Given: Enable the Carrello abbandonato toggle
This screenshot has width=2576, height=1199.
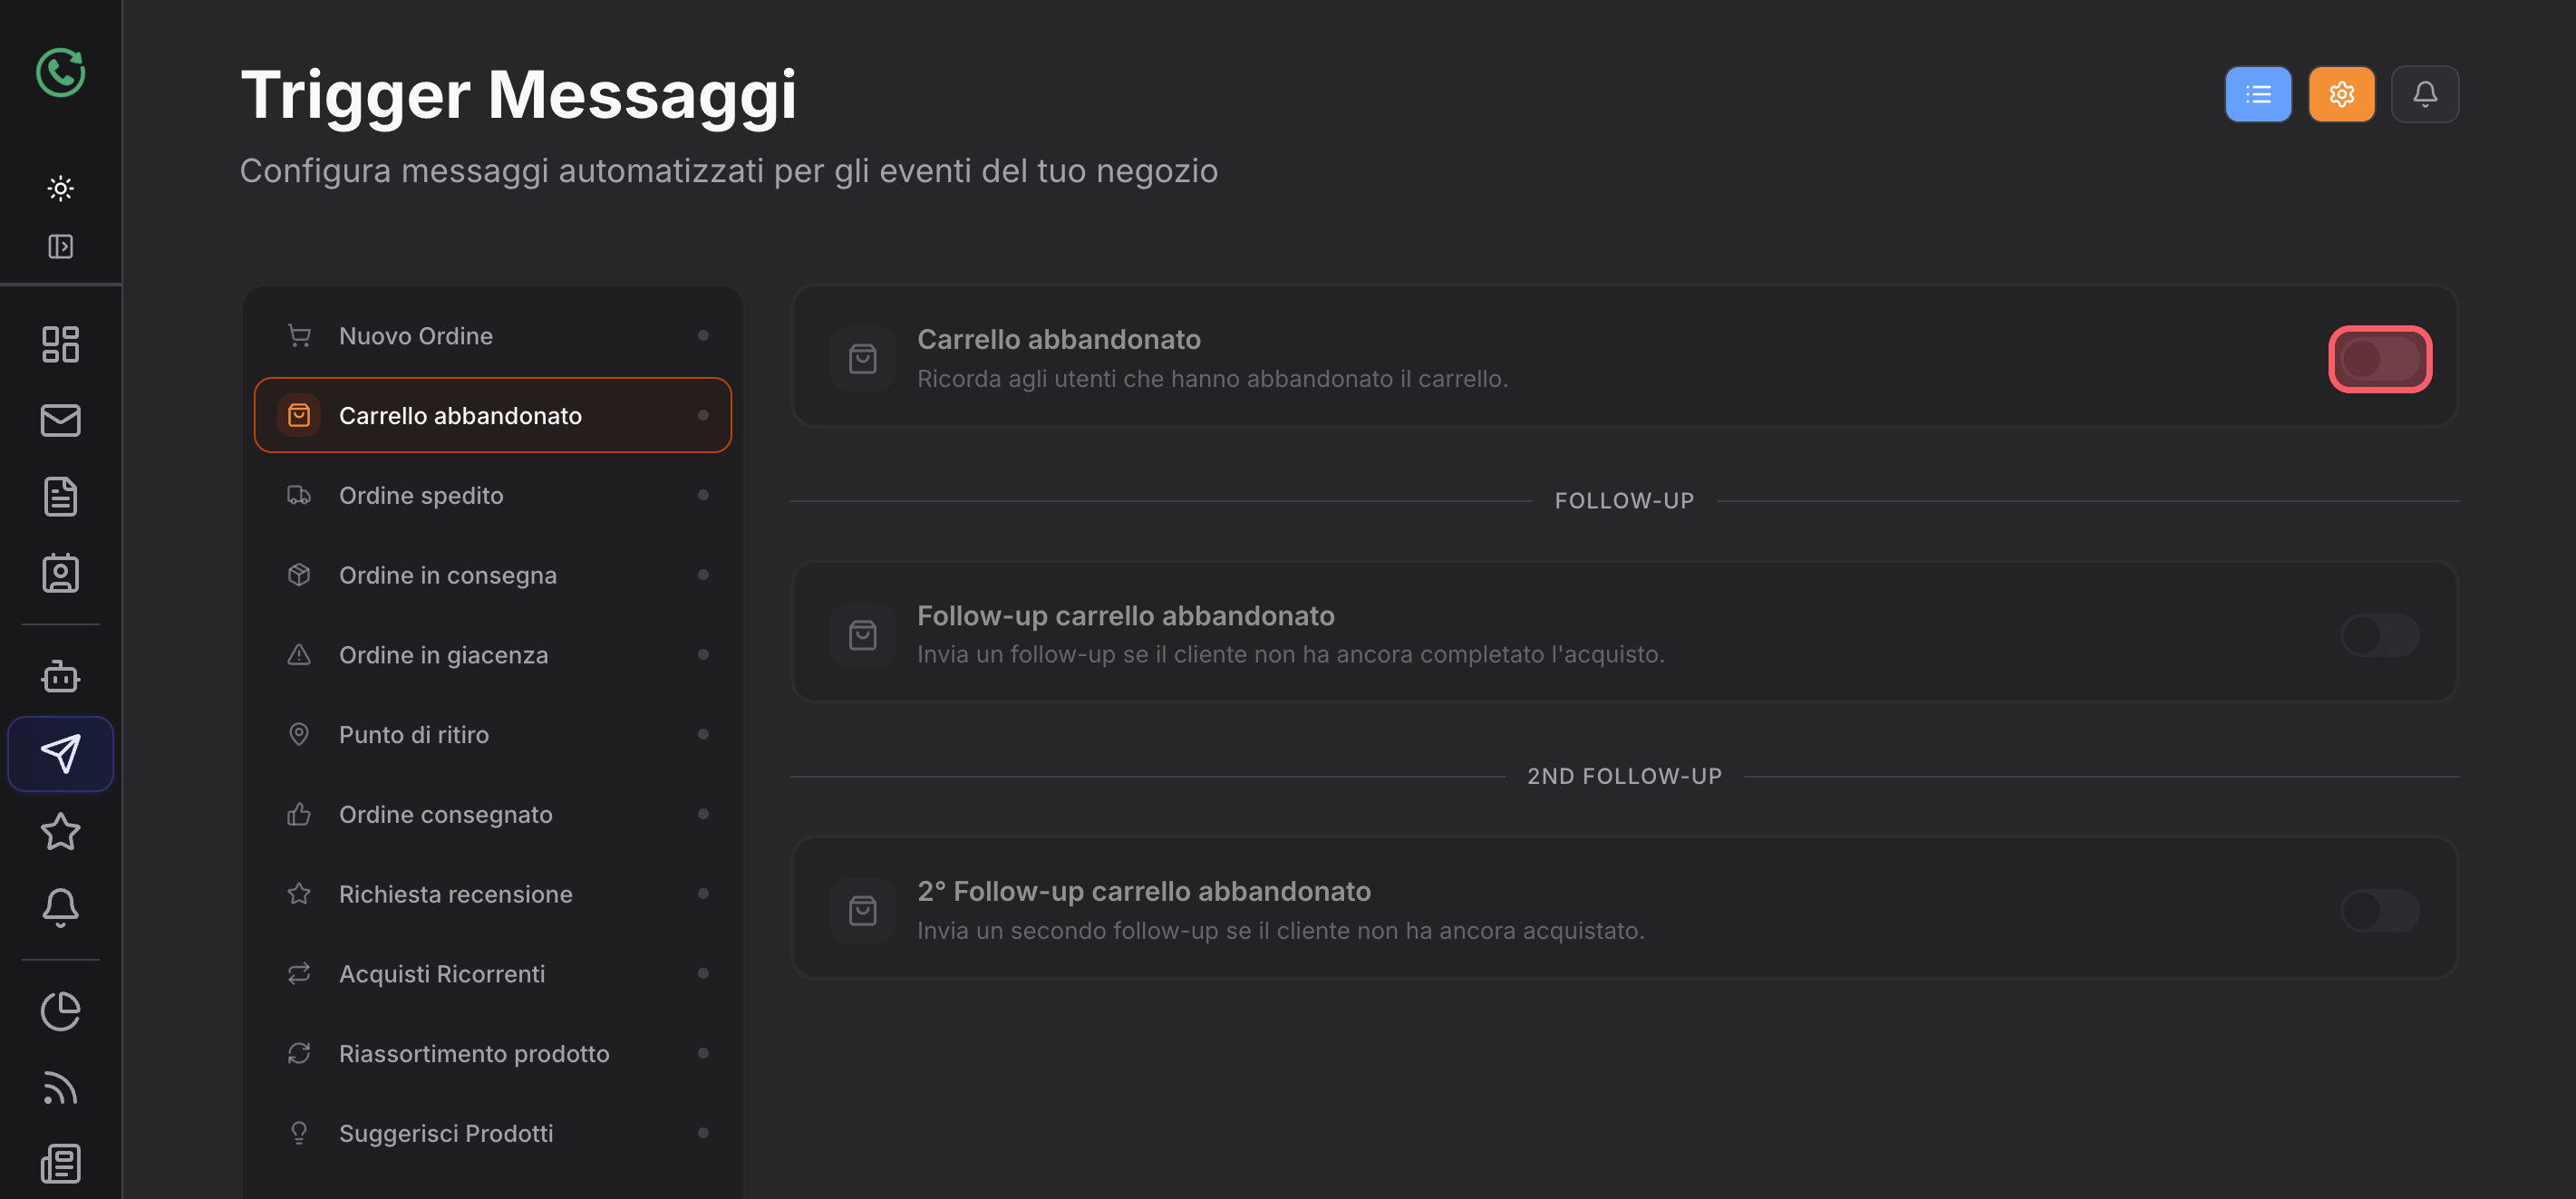Looking at the screenshot, I should [2379, 359].
